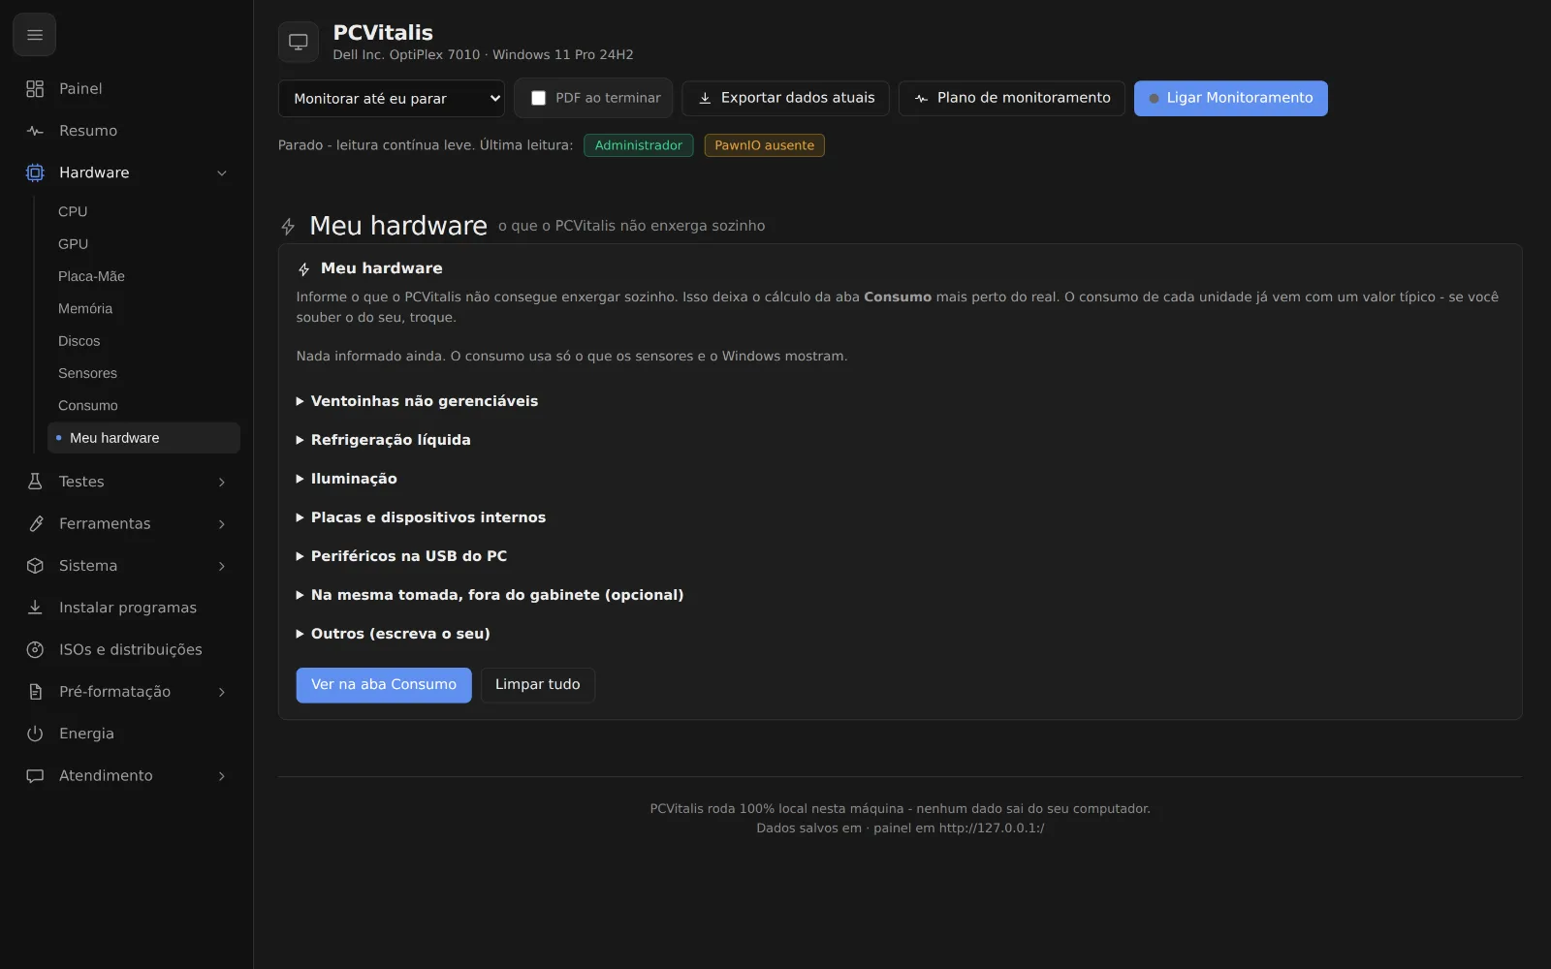
Task: Click the Painel grid icon
Action: pyautogui.click(x=35, y=88)
